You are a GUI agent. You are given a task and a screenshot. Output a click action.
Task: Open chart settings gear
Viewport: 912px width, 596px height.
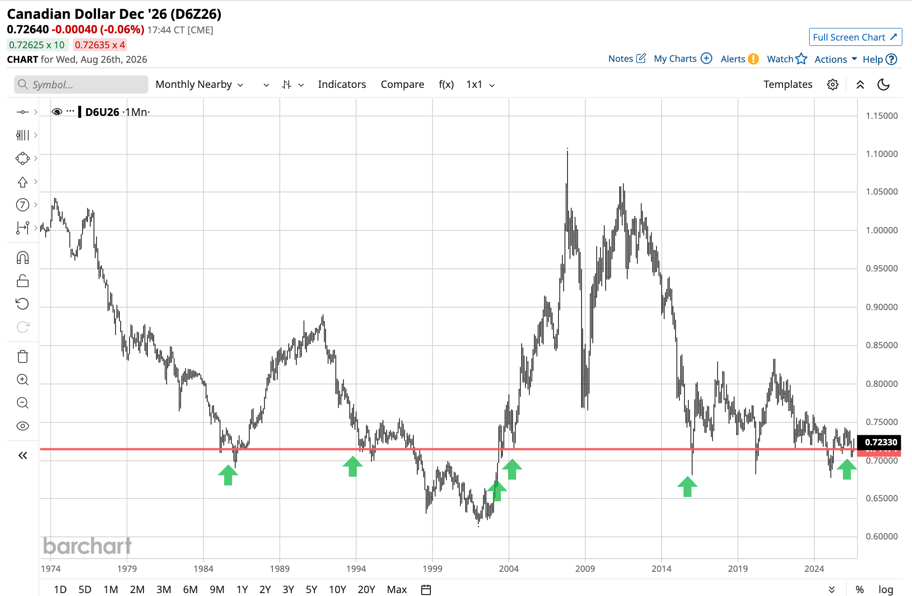pos(833,85)
